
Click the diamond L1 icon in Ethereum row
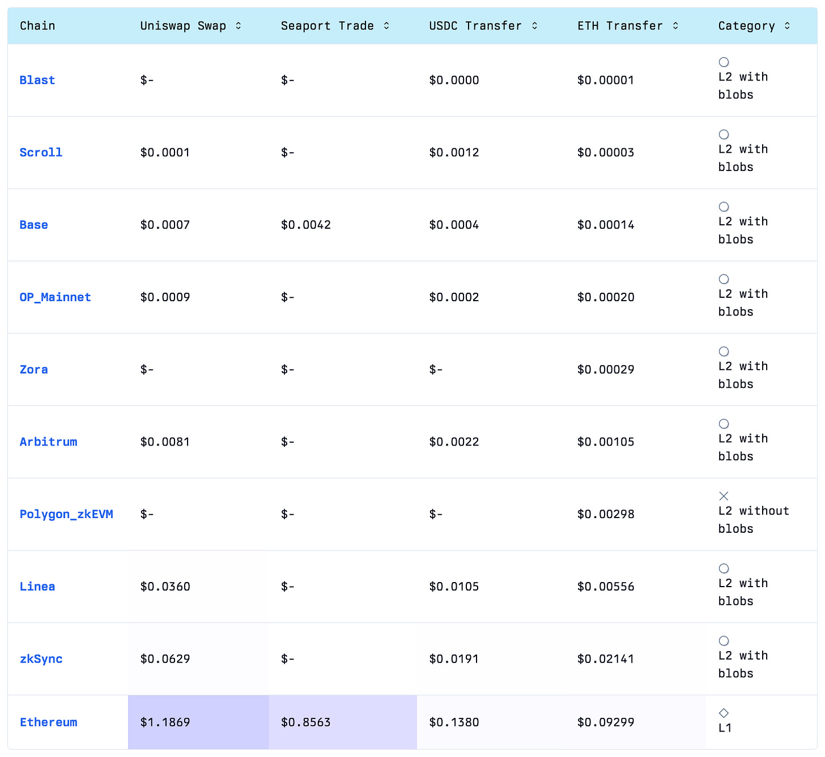pos(724,713)
